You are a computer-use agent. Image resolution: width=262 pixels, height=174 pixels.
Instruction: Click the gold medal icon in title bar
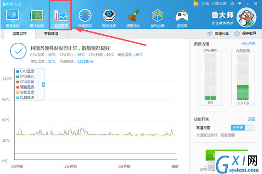point(196,3)
